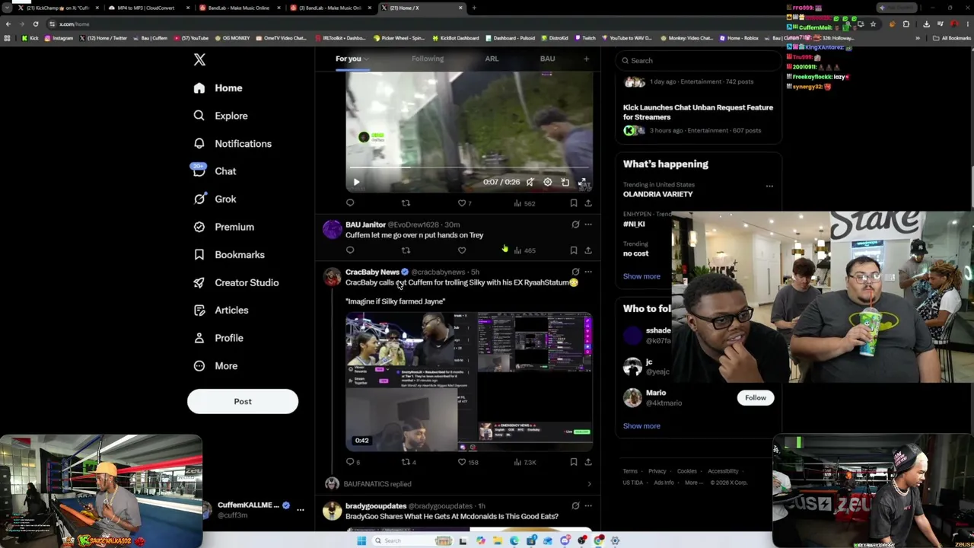Open settings gear on the top video

[x=548, y=182]
